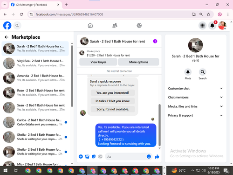Open the Windows notification center icon
The image size is (233, 175).
pyautogui.click(x=226, y=170)
